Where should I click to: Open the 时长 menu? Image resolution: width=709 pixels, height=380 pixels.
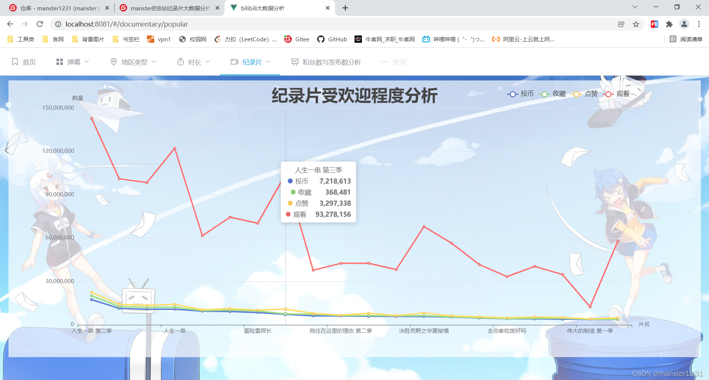coord(193,62)
